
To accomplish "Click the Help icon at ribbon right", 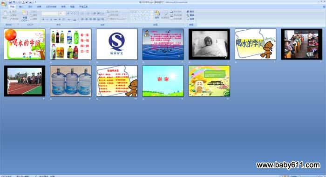I will point(324,7).
